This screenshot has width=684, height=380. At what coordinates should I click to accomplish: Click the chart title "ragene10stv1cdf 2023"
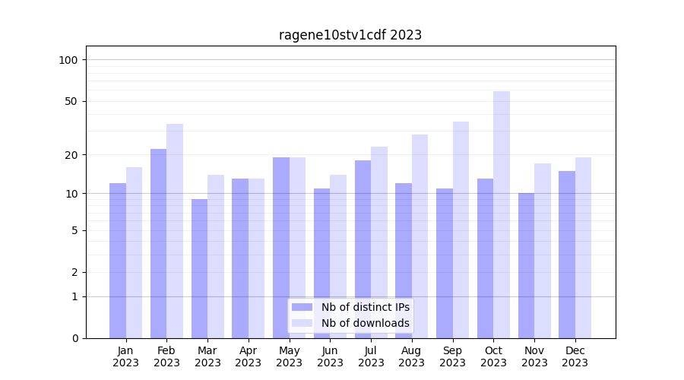(x=350, y=35)
